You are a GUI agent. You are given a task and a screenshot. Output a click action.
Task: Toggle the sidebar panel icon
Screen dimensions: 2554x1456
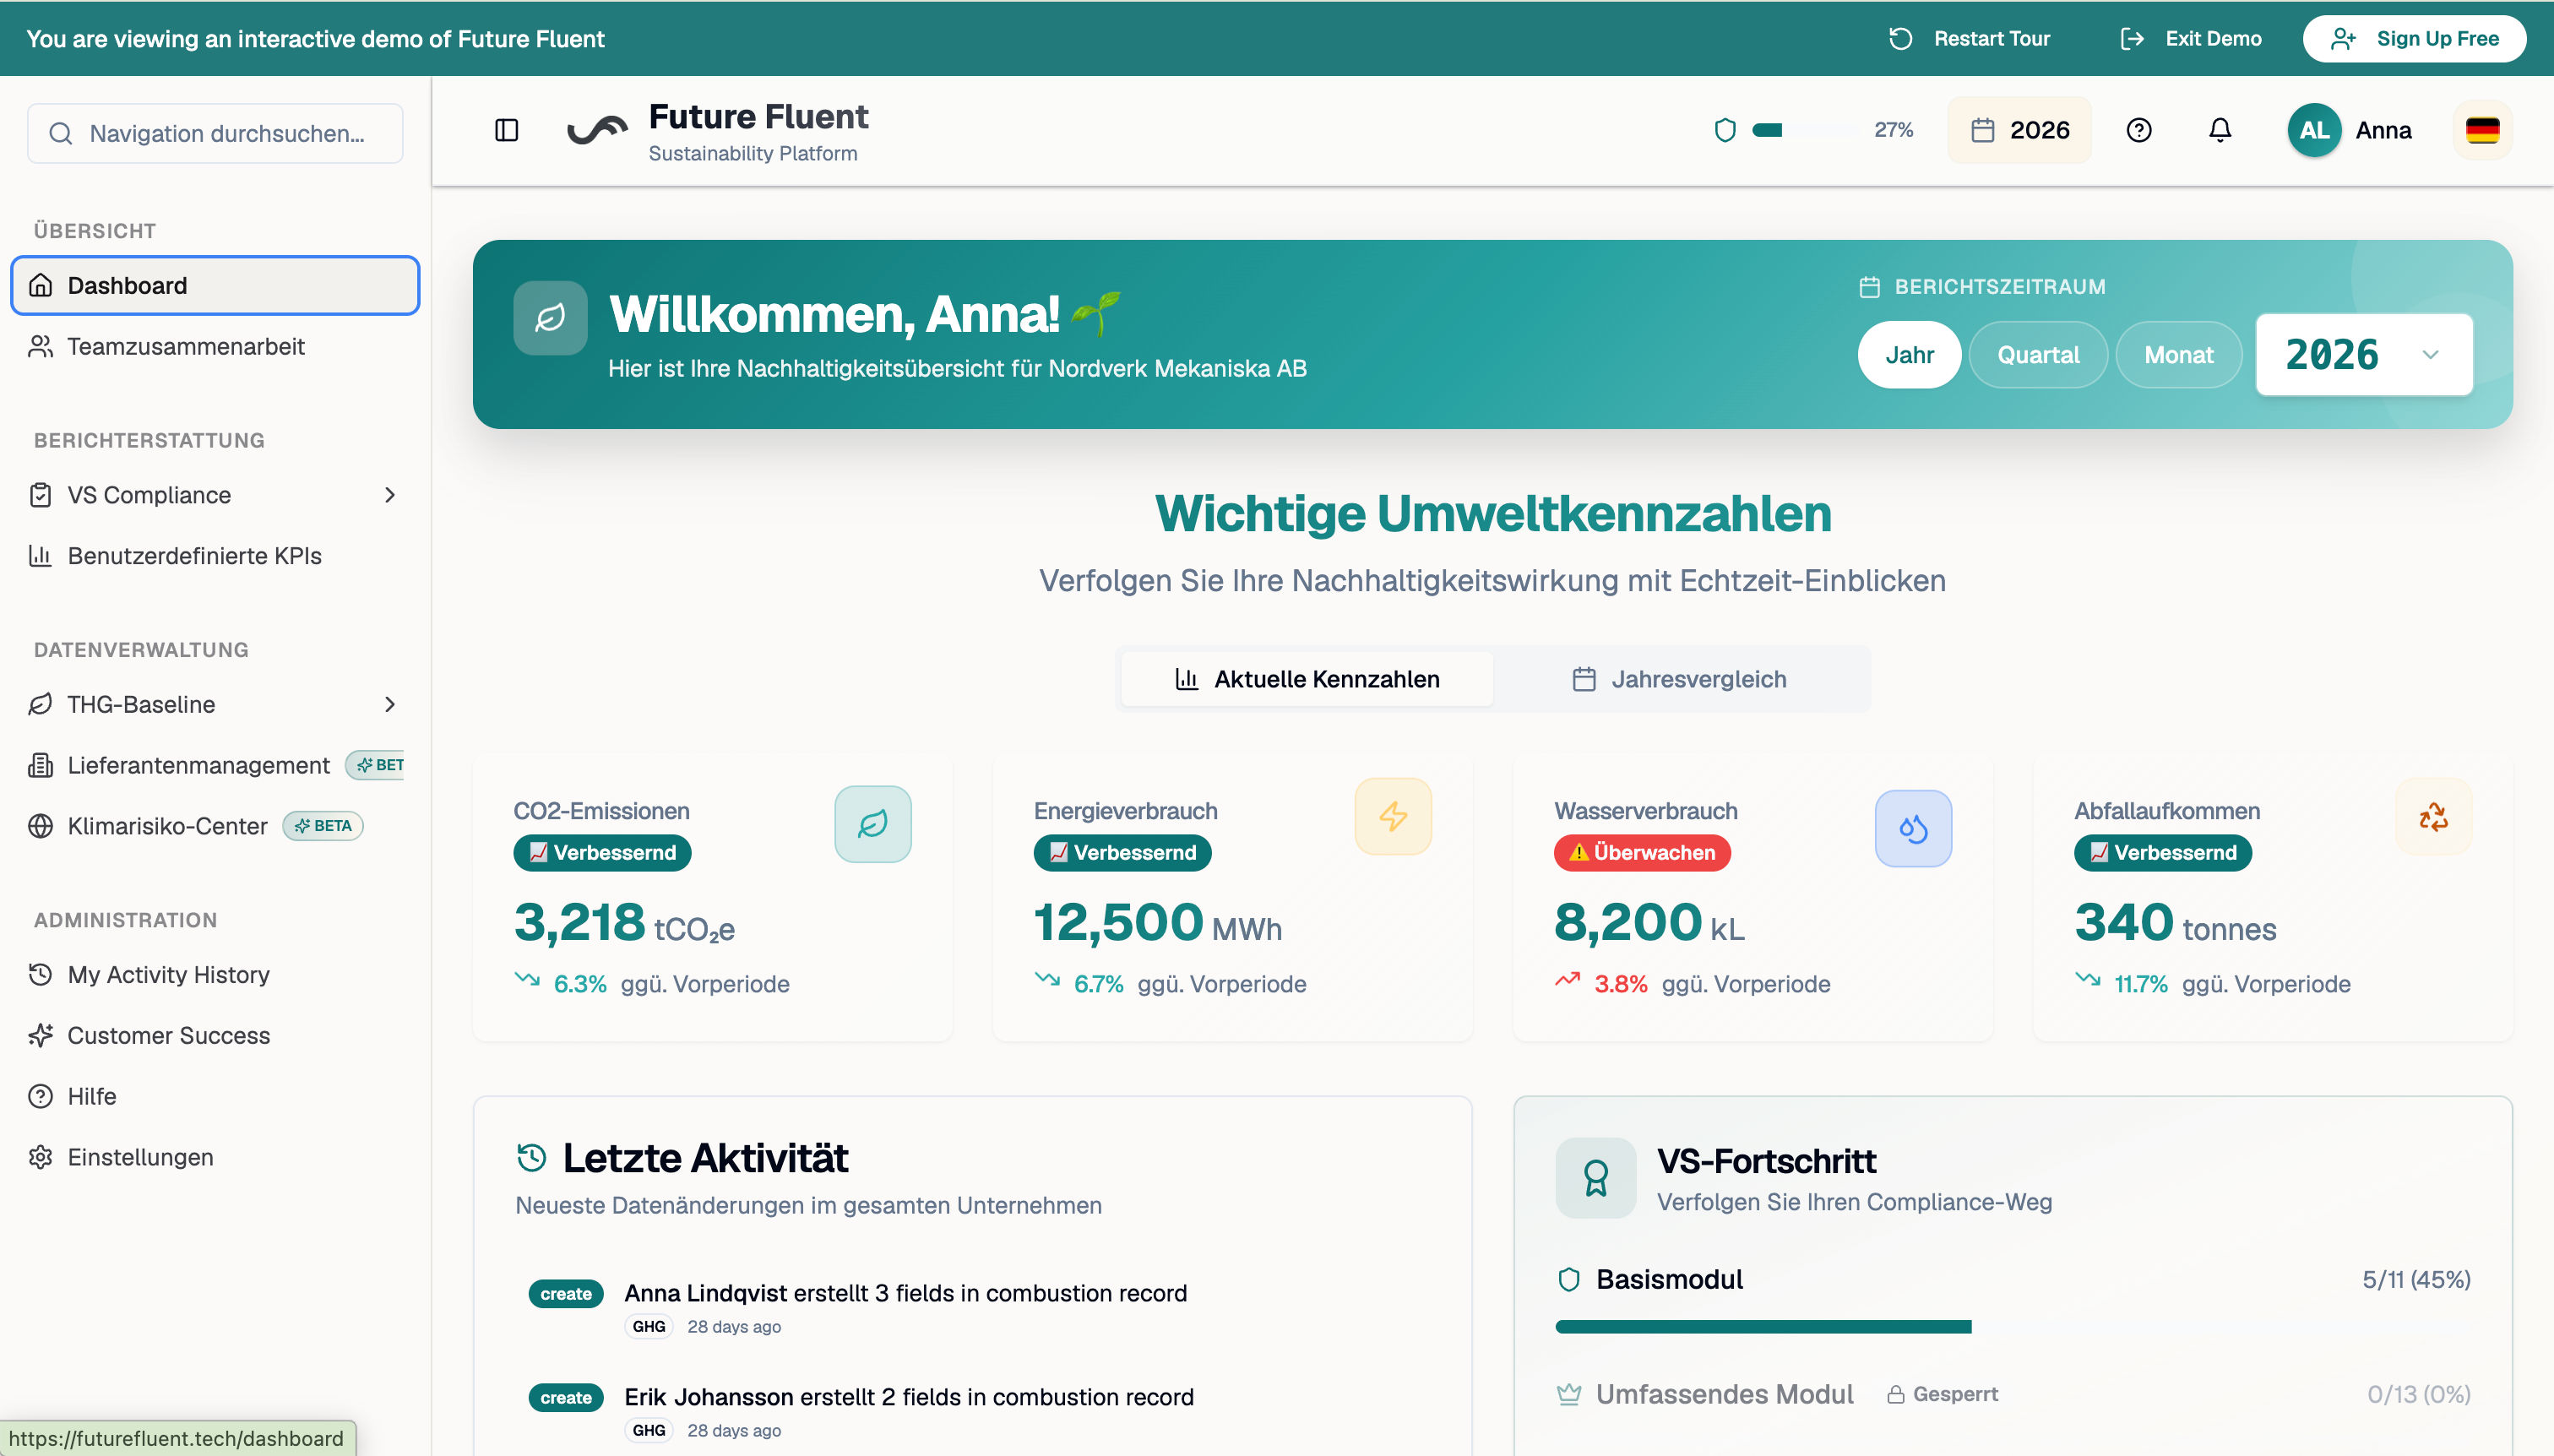point(507,130)
